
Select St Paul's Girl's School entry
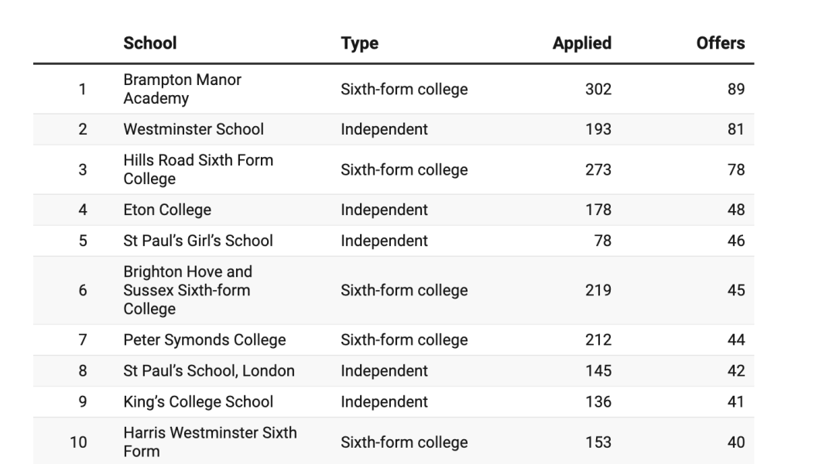198,241
